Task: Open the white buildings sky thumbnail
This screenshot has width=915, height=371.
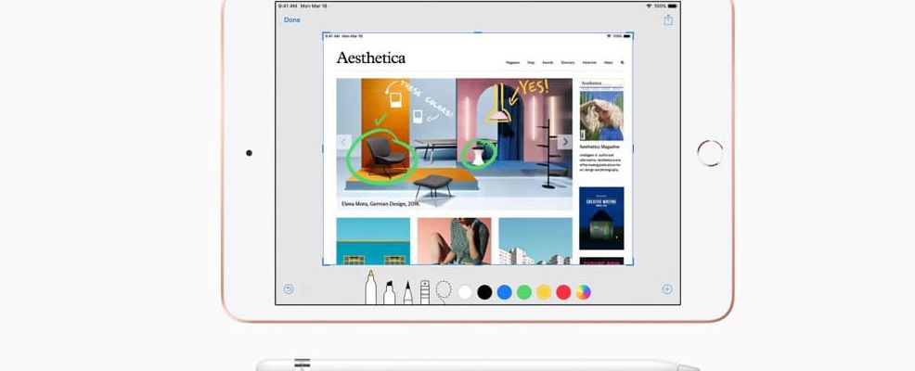Action: tap(535, 241)
